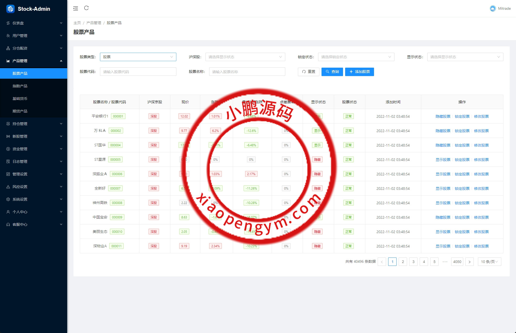
Task: Go to page 4050 in pagination
Action: tap(457, 262)
